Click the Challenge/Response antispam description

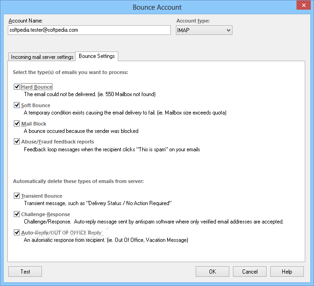click(x=154, y=222)
